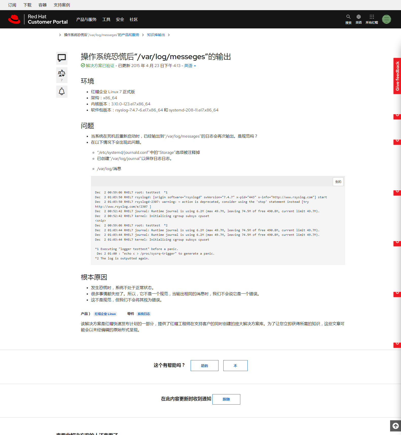Viewport: 401px width, 435px height.
Task: Open the language globe icon
Action: pyautogui.click(x=358, y=19)
